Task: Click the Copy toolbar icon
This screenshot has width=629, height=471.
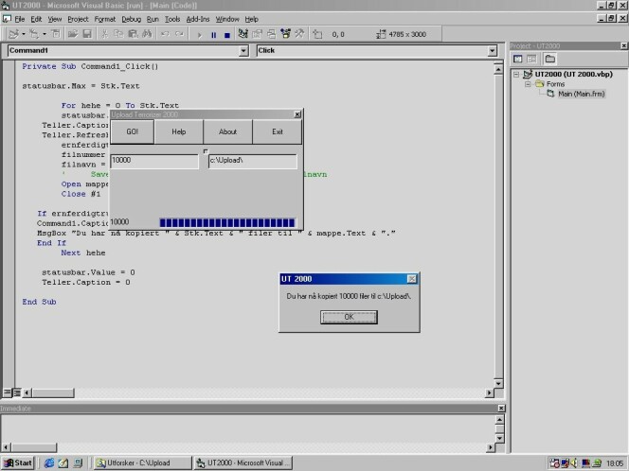Action: (x=118, y=34)
